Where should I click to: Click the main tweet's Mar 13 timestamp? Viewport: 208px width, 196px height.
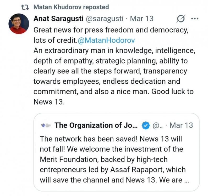tap(142, 19)
